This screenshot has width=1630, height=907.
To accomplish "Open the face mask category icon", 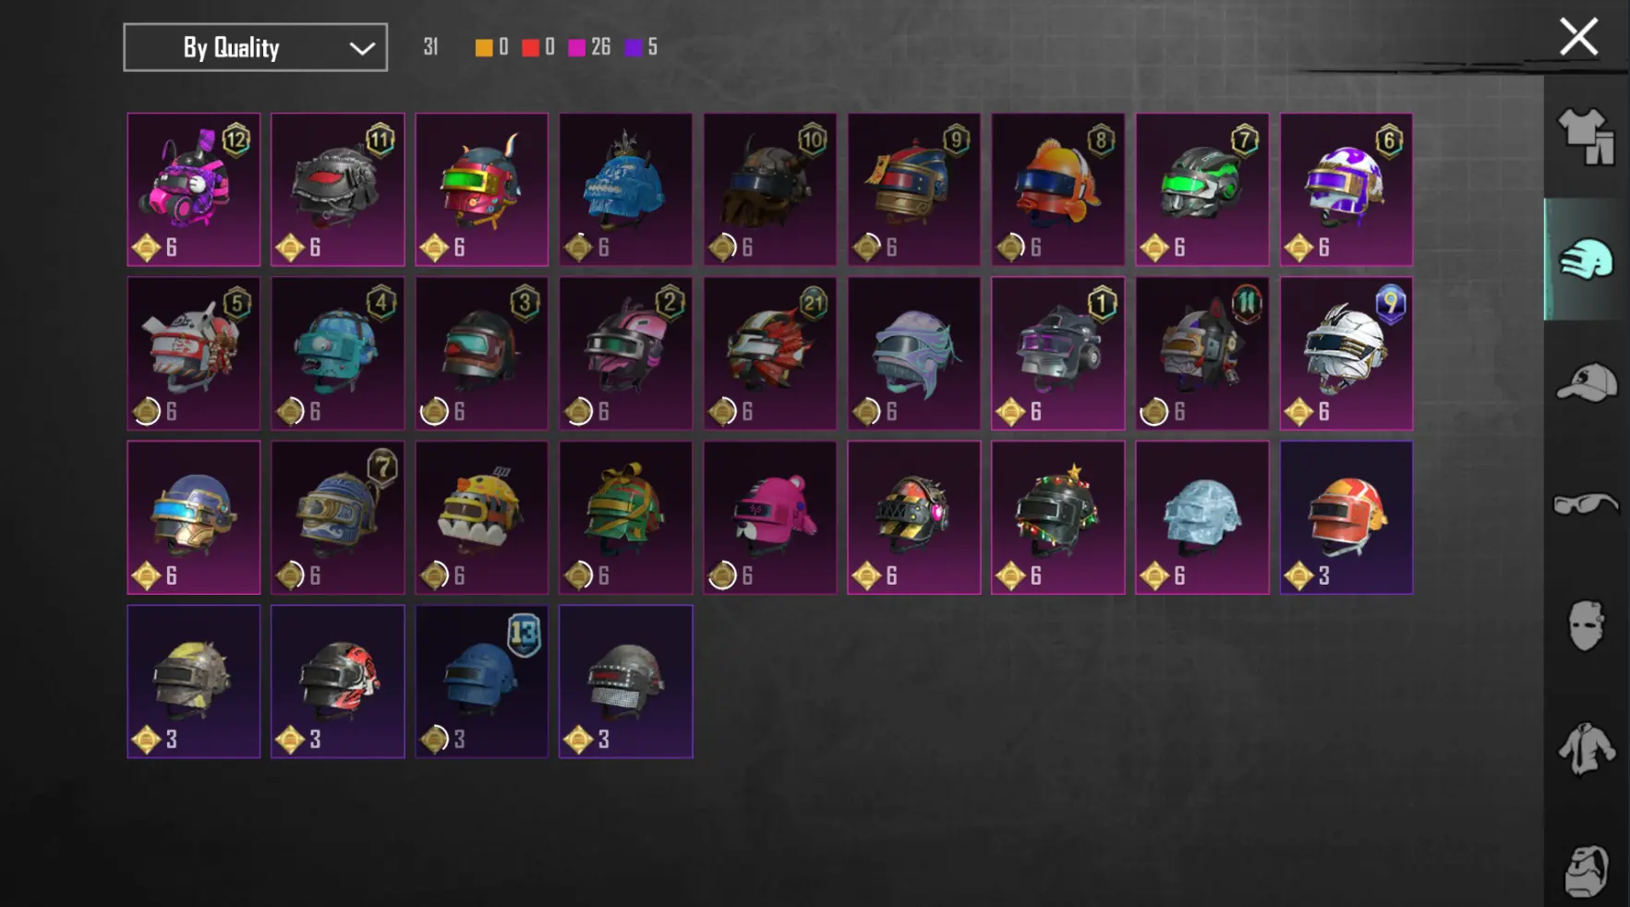I will tap(1586, 625).
